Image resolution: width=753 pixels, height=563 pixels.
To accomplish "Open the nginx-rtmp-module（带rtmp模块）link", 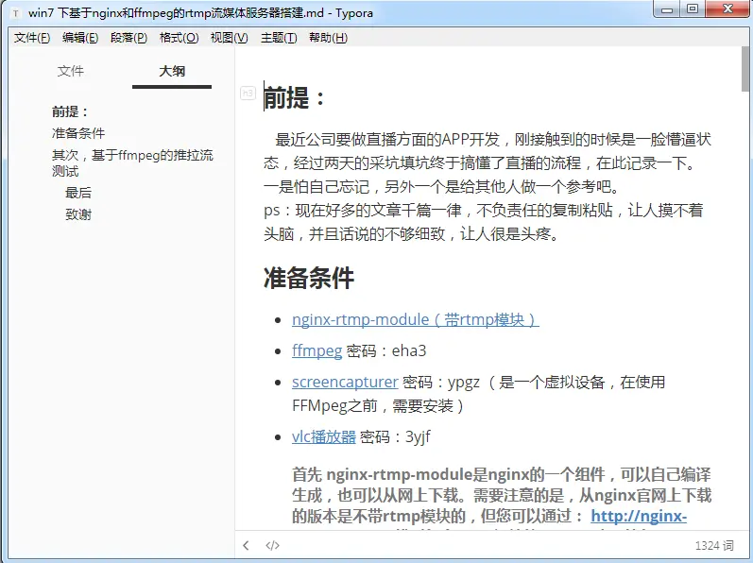I will pyautogui.click(x=416, y=319).
